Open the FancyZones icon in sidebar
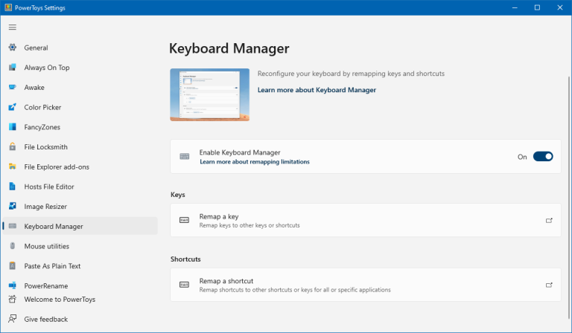This screenshot has width=572, height=333. pos(13,127)
